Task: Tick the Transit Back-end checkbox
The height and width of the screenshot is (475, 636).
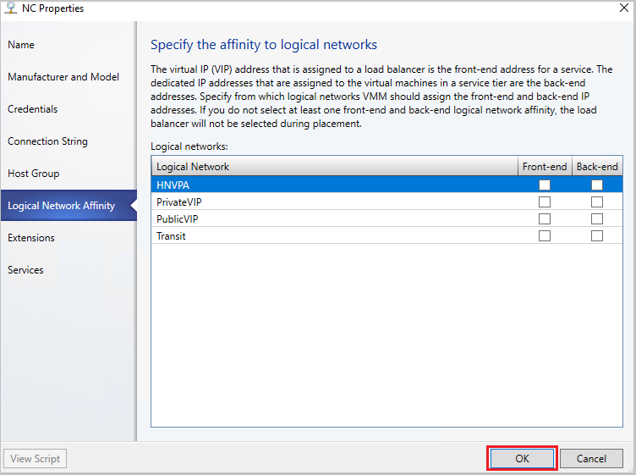Action: pyautogui.click(x=597, y=236)
